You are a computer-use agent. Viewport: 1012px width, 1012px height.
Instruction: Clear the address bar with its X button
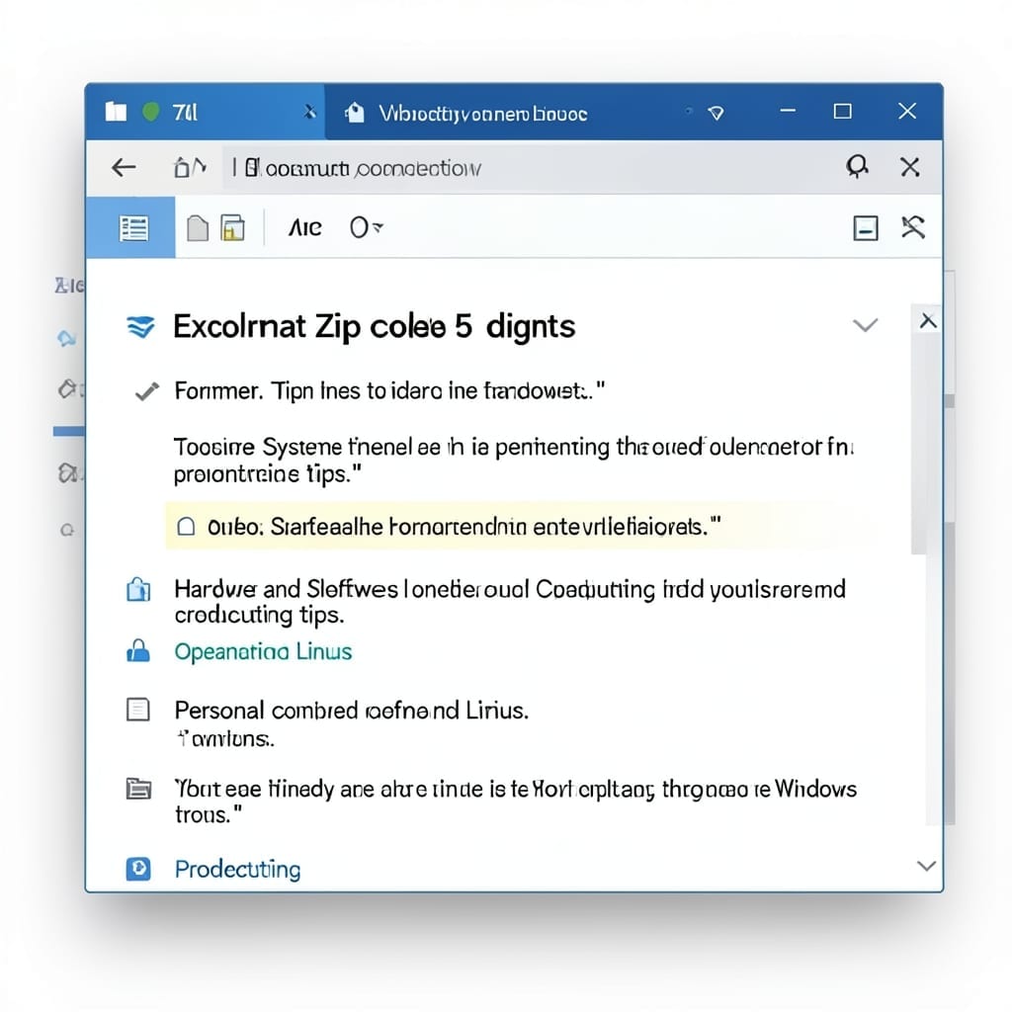pos(910,167)
